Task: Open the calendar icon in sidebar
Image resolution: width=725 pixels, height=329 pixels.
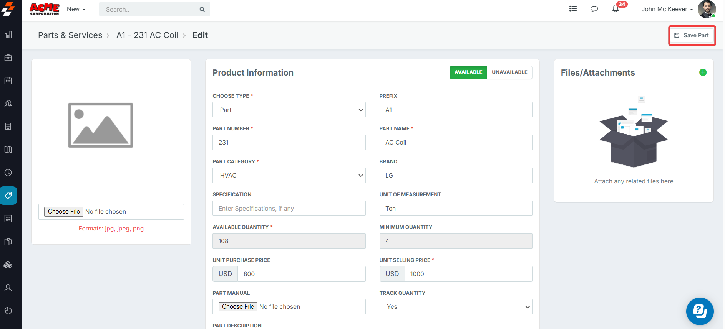Action: (8, 81)
